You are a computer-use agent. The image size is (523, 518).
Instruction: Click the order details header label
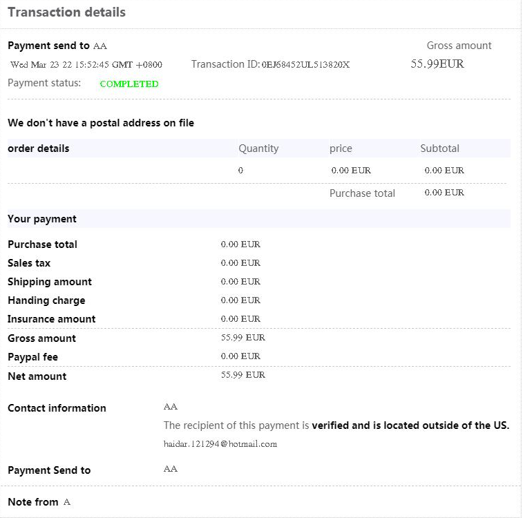[39, 148]
